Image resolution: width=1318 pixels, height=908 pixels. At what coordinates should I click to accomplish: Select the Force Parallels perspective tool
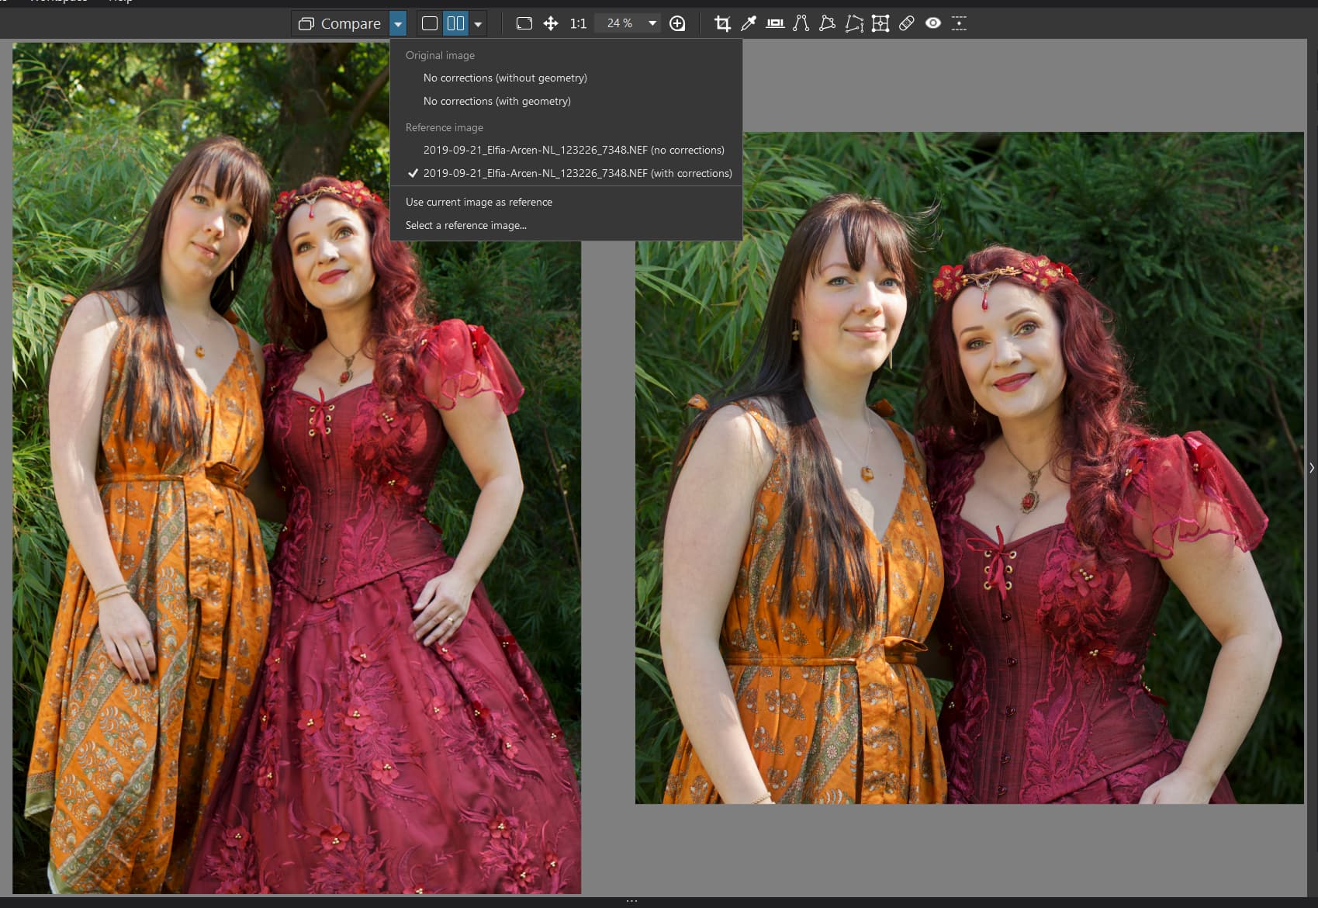point(801,23)
